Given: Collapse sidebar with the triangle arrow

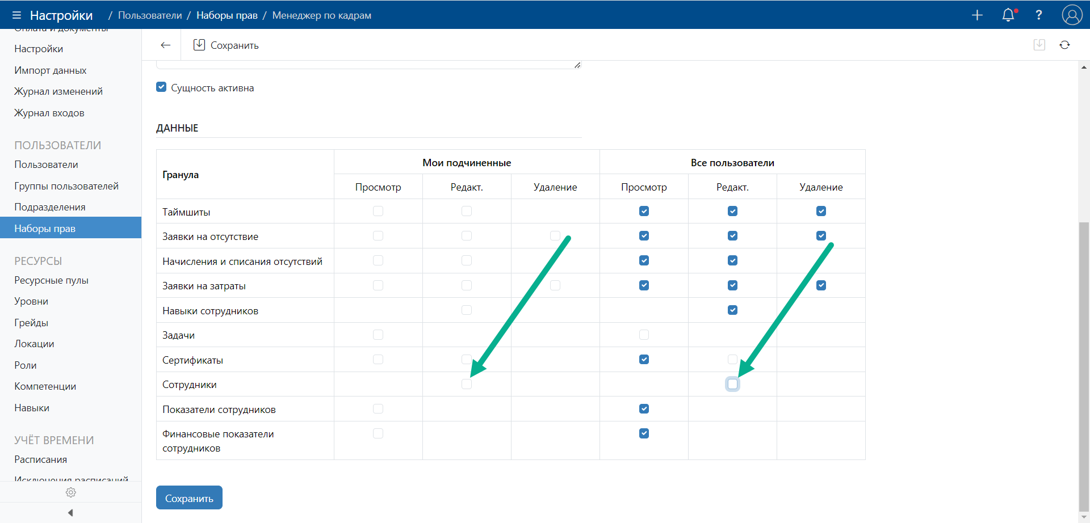Looking at the screenshot, I should (x=70, y=513).
